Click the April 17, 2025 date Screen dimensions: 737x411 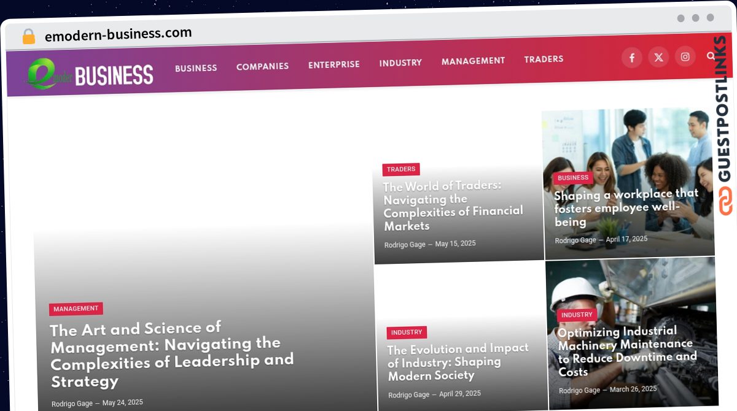pyautogui.click(x=626, y=239)
